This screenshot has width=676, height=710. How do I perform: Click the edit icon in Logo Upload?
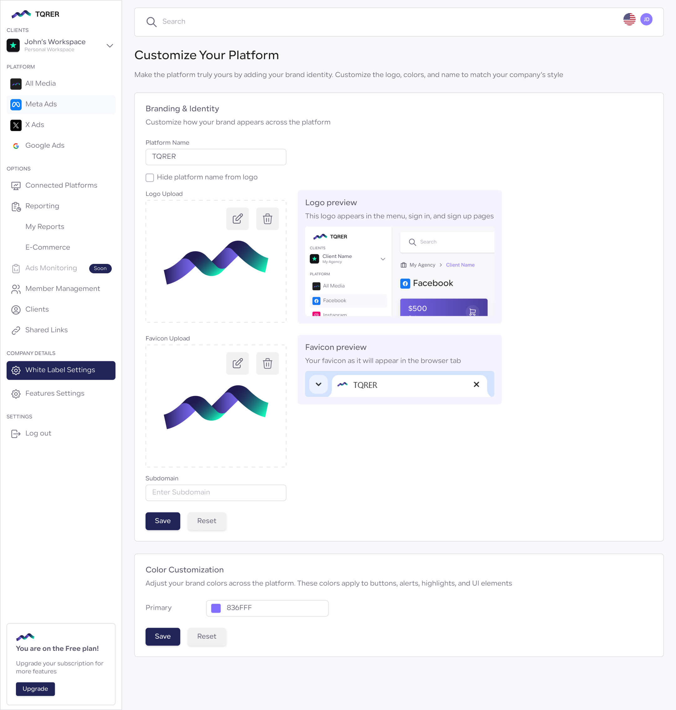click(238, 219)
